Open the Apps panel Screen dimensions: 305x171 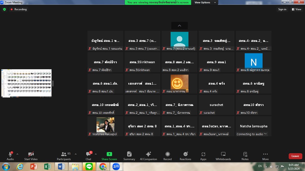pos(203,156)
